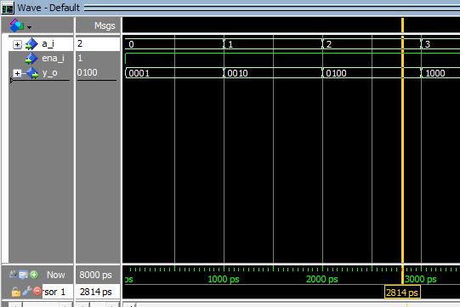Screen dimensions: 460x307
Task: Open cursor properties with wrench icon
Action: point(26,291)
